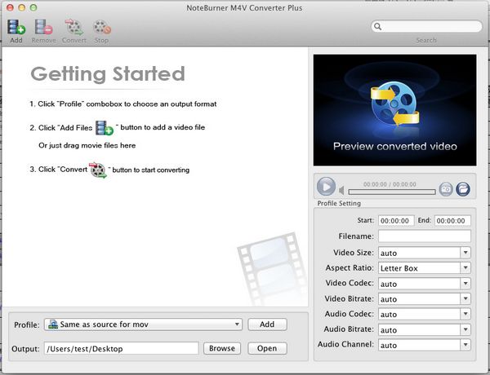Click the Preview converted video thumbnail
The image size is (490, 375).
click(395, 110)
